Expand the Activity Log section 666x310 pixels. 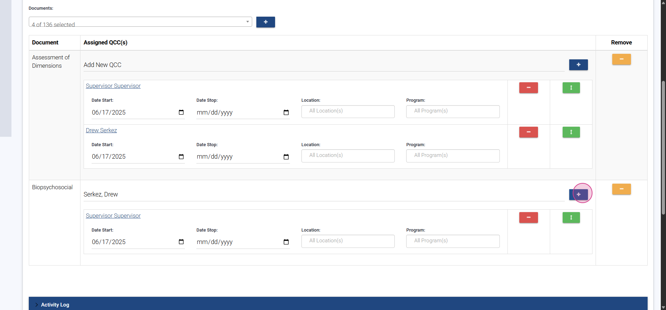tap(55, 304)
